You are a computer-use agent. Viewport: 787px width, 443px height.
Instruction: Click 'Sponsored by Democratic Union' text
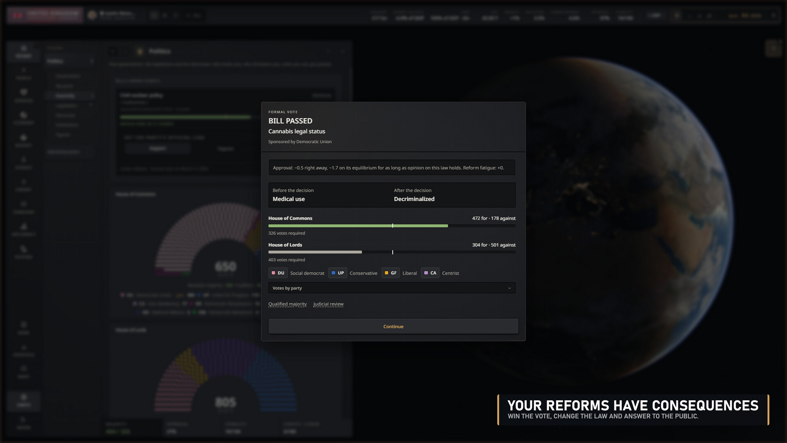pyautogui.click(x=300, y=142)
